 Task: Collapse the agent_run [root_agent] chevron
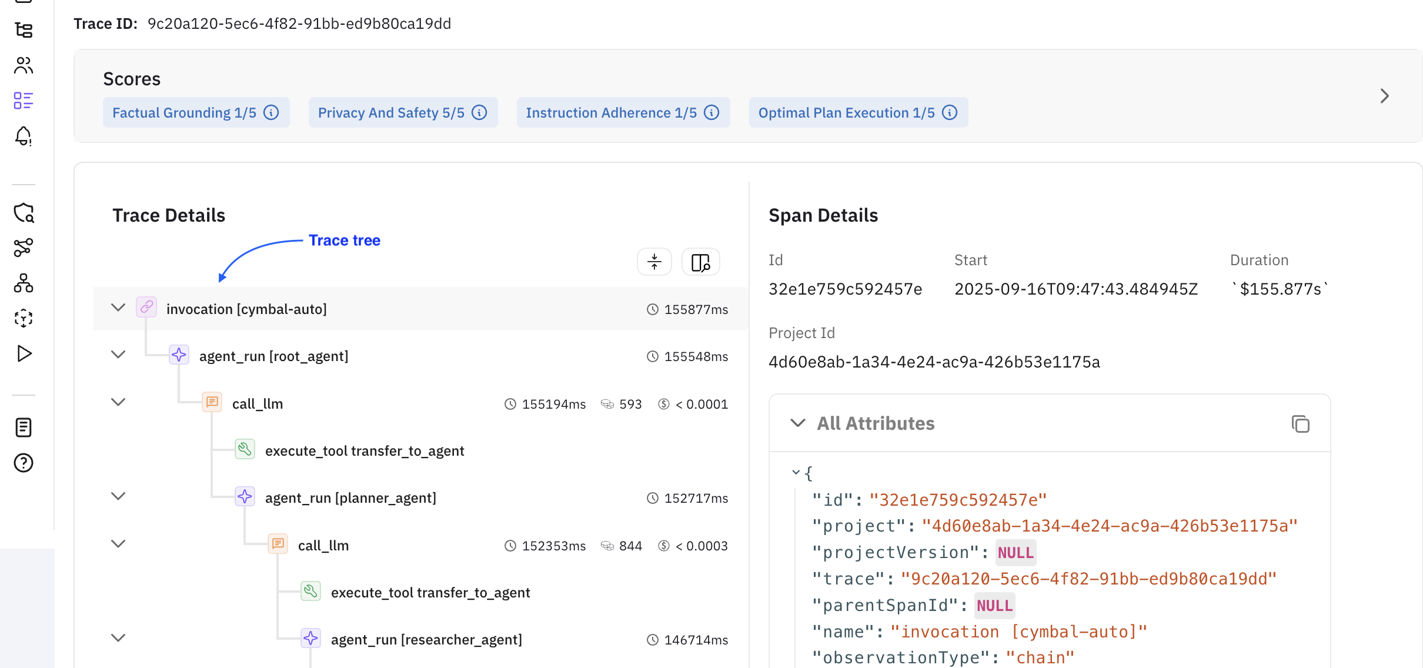tap(118, 355)
